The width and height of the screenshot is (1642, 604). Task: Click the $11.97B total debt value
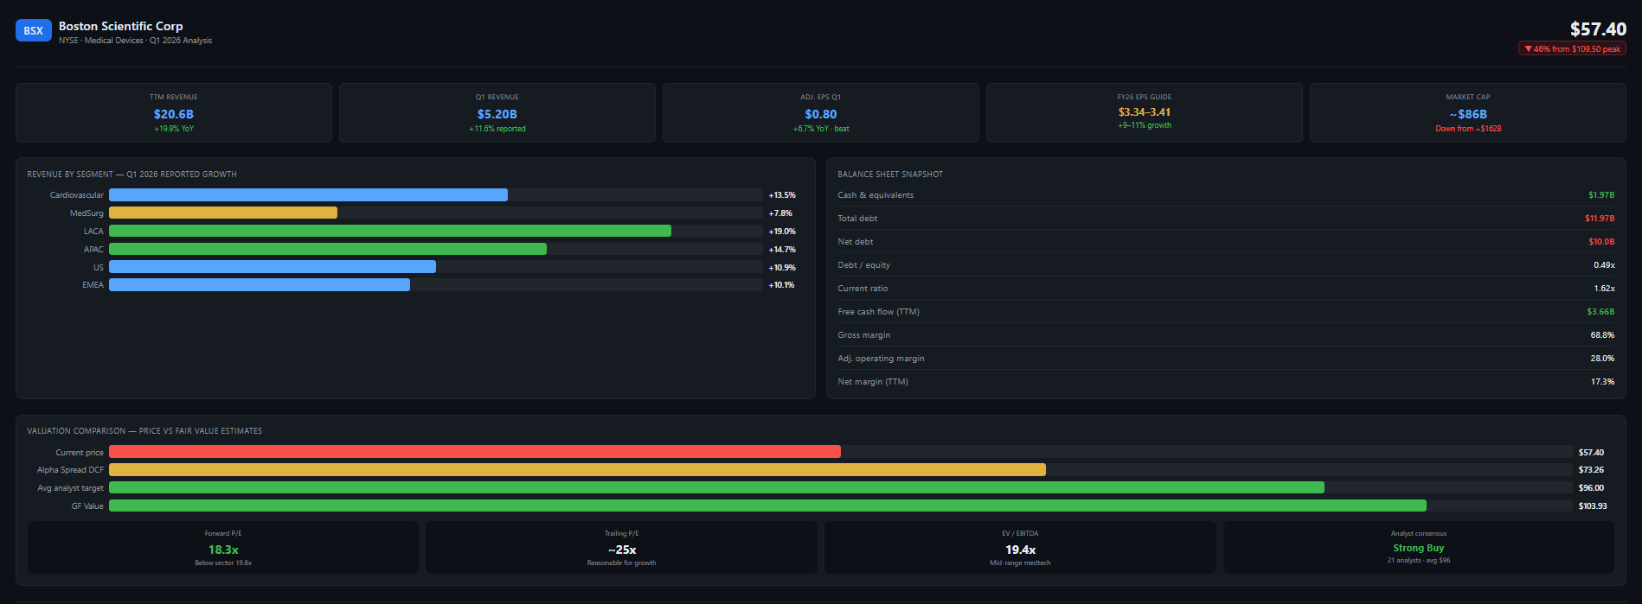pos(1600,219)
